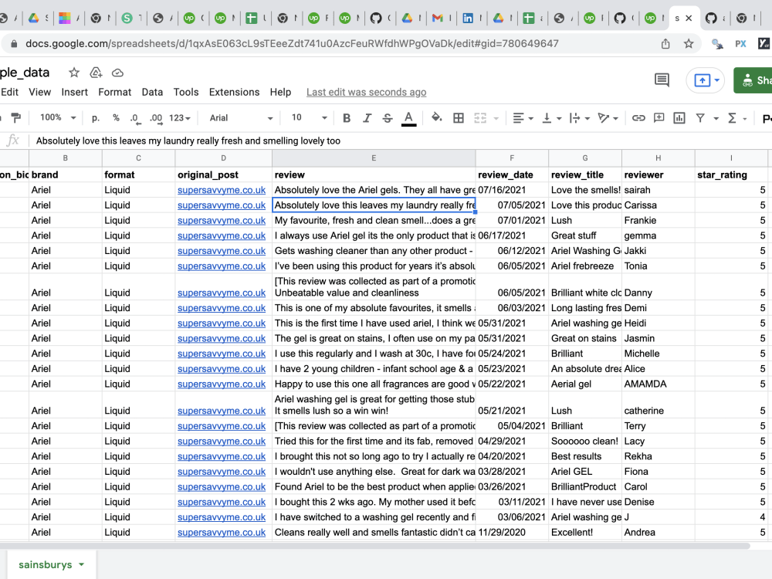
Task: Format as percent
Action: click(117, 117)
